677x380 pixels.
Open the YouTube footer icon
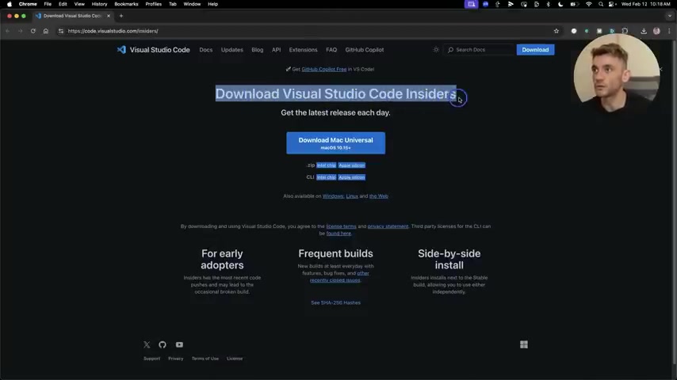pos(179,344)
